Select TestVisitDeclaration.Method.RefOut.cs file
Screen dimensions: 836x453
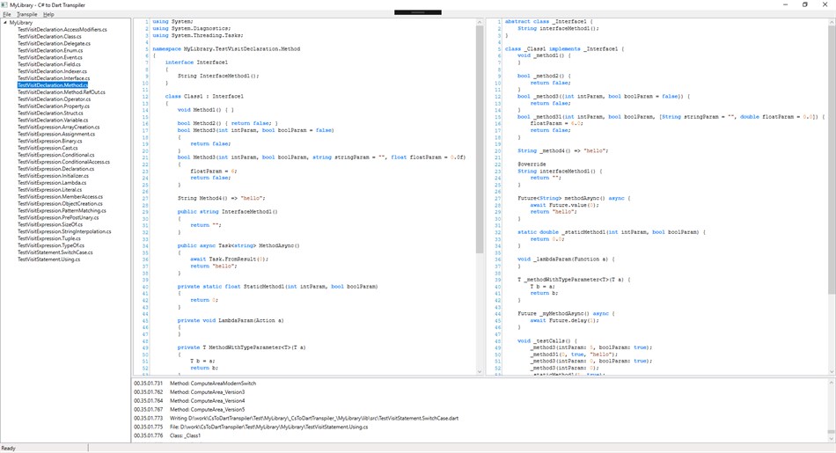click(x=61, y=92)
